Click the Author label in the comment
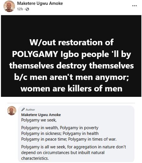Viewport: 142px width, 163px height. [x=30, y=110]
